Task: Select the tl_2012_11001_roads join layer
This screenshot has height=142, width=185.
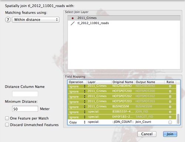Action: [x=124, y=23]
